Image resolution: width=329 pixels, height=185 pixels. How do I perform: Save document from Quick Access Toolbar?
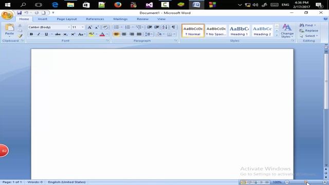click(x=20, y=13)
